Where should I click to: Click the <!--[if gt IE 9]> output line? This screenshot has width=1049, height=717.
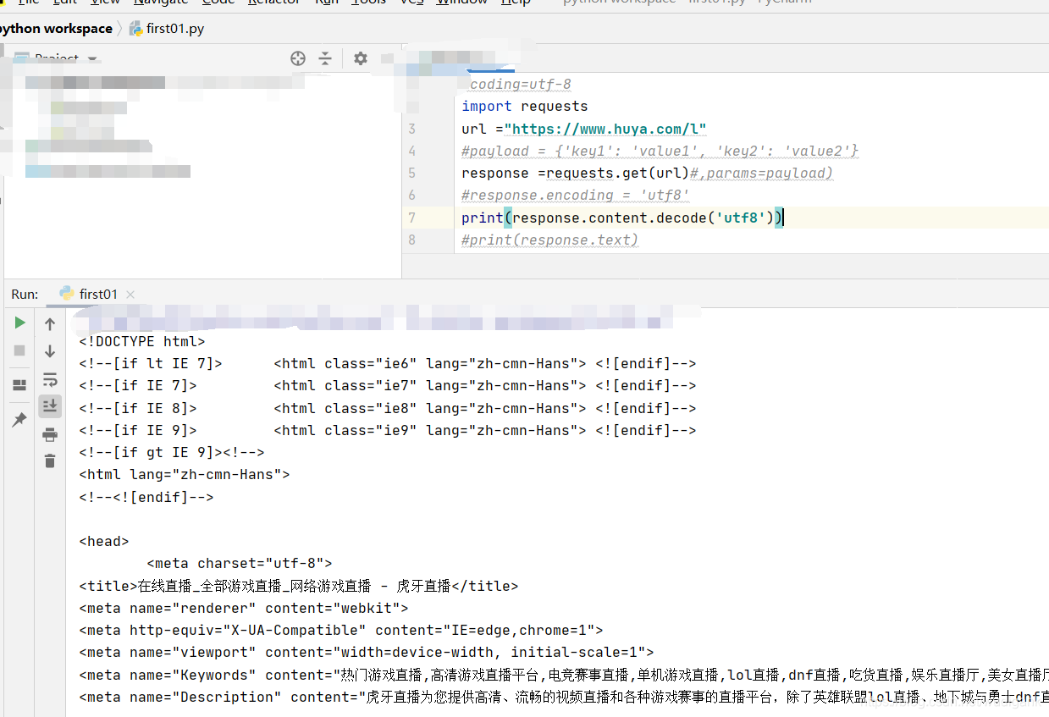point(172,453)
